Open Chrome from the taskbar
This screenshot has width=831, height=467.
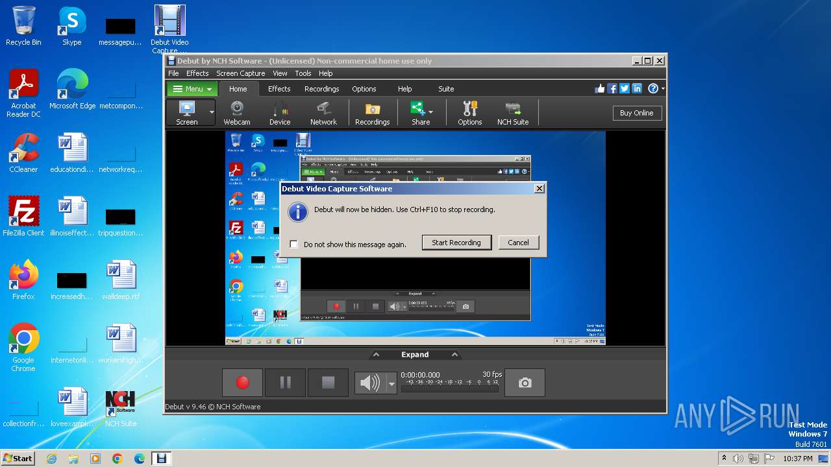click(x=118, y=459)
